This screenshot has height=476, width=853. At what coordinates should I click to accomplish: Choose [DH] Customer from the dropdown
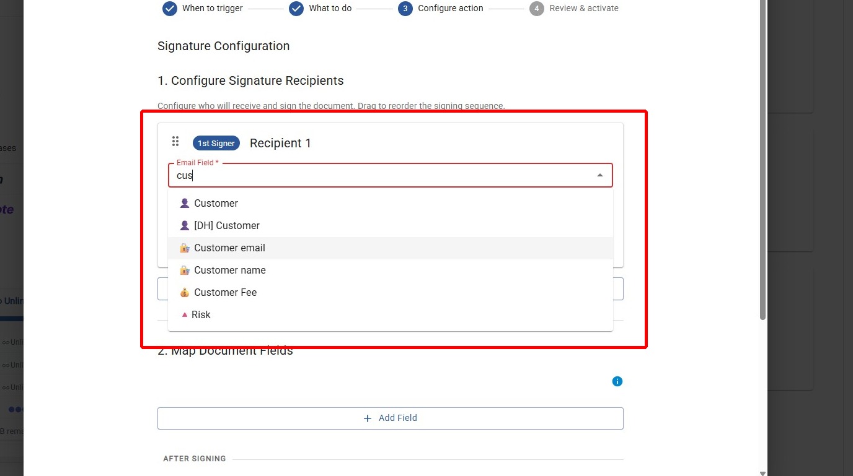point(226,225)
